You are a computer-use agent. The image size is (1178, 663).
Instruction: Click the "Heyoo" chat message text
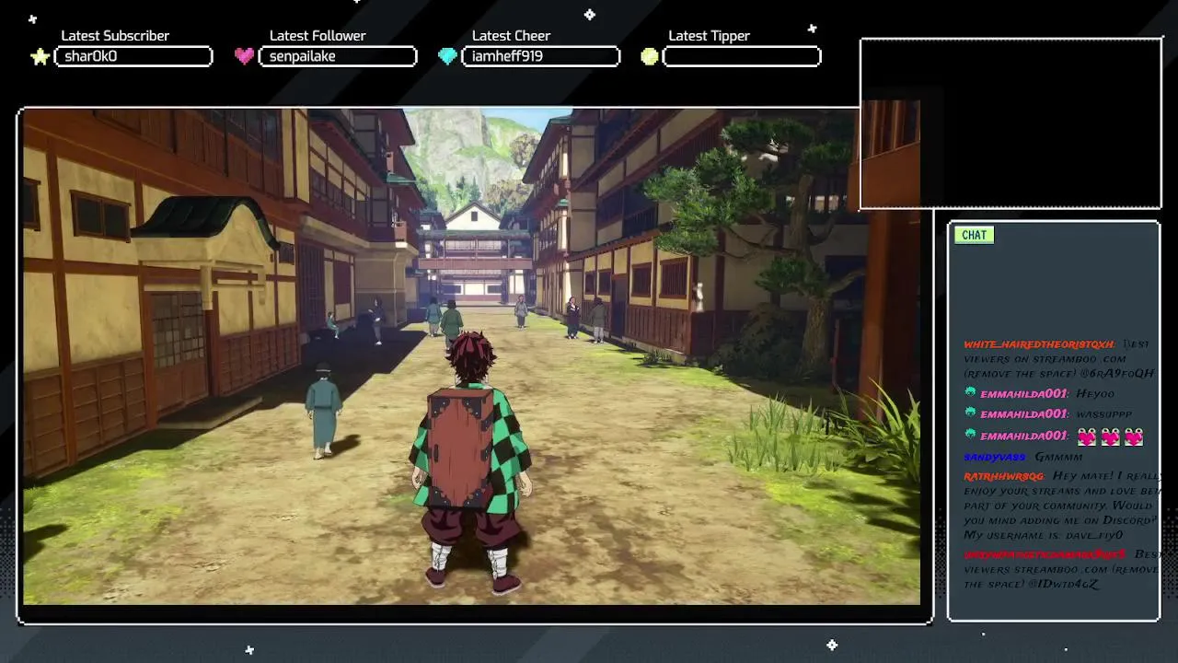point(1095,393)
